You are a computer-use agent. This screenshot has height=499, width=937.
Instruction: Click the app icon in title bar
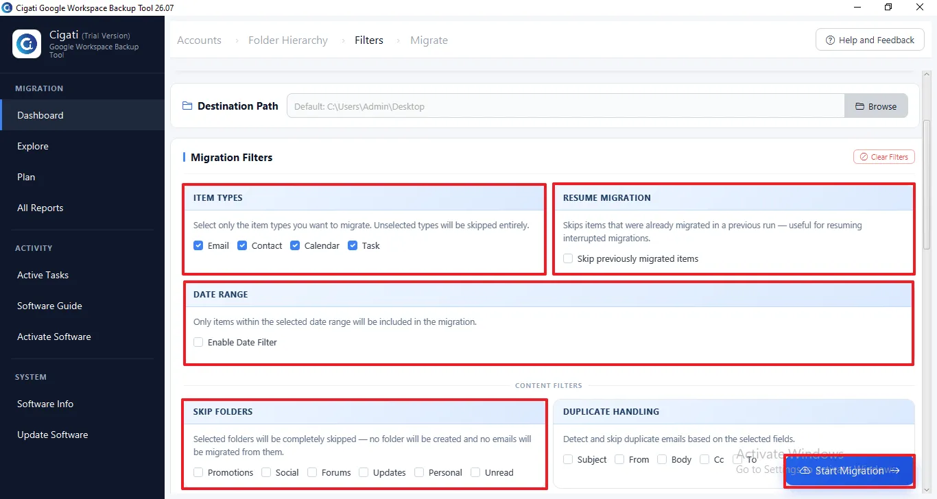tap(8, 8)
